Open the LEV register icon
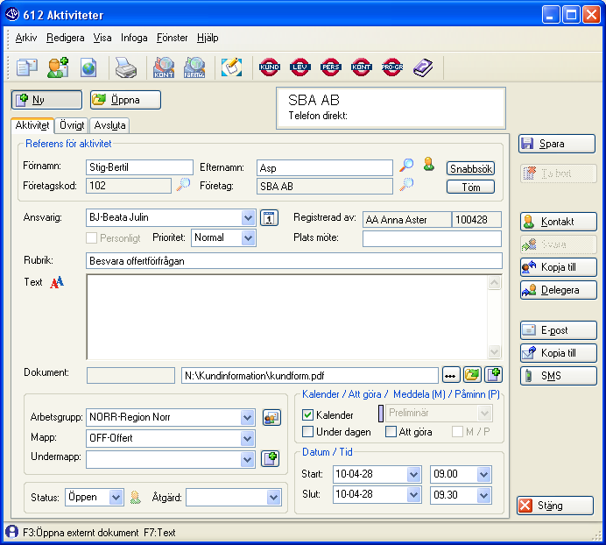 (x=299, y=67)
